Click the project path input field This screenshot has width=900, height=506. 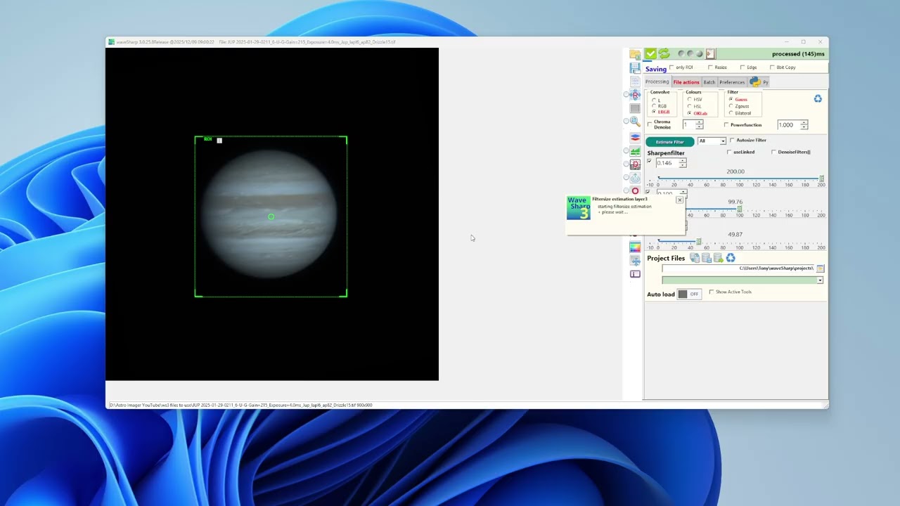coord(738,268)
